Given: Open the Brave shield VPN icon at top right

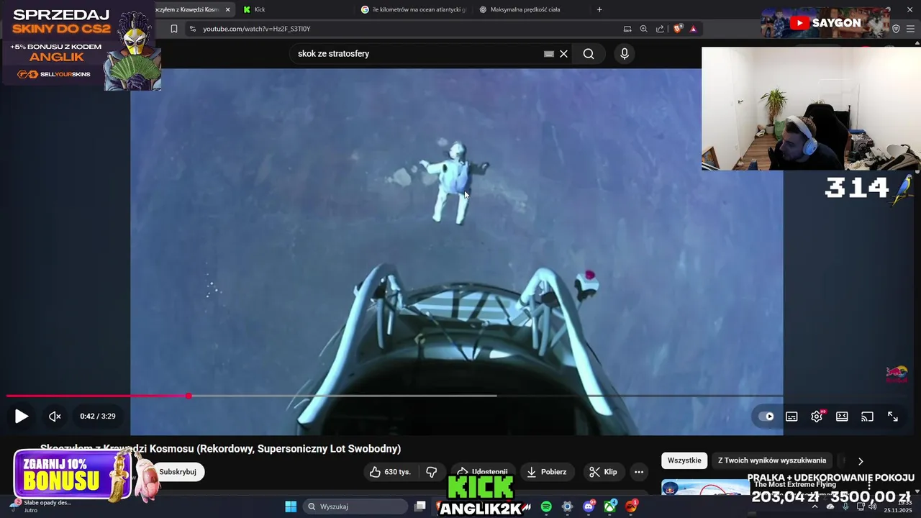Looking at the screenshot, I should tap(896, 29).
